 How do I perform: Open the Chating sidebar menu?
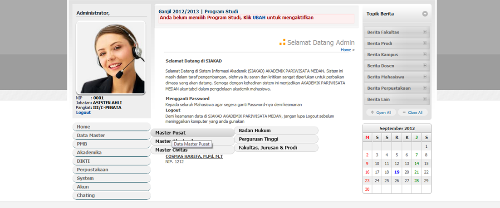tap(111, 196)
